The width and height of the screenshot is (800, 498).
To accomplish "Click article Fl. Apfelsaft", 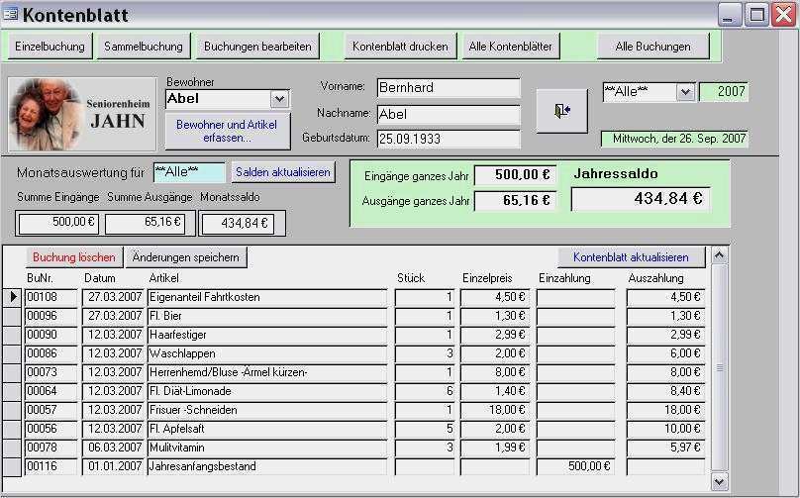I will tap(267, 429).
